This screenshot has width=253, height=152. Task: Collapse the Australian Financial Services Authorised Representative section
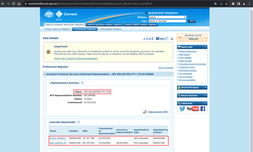pos(44,74)
